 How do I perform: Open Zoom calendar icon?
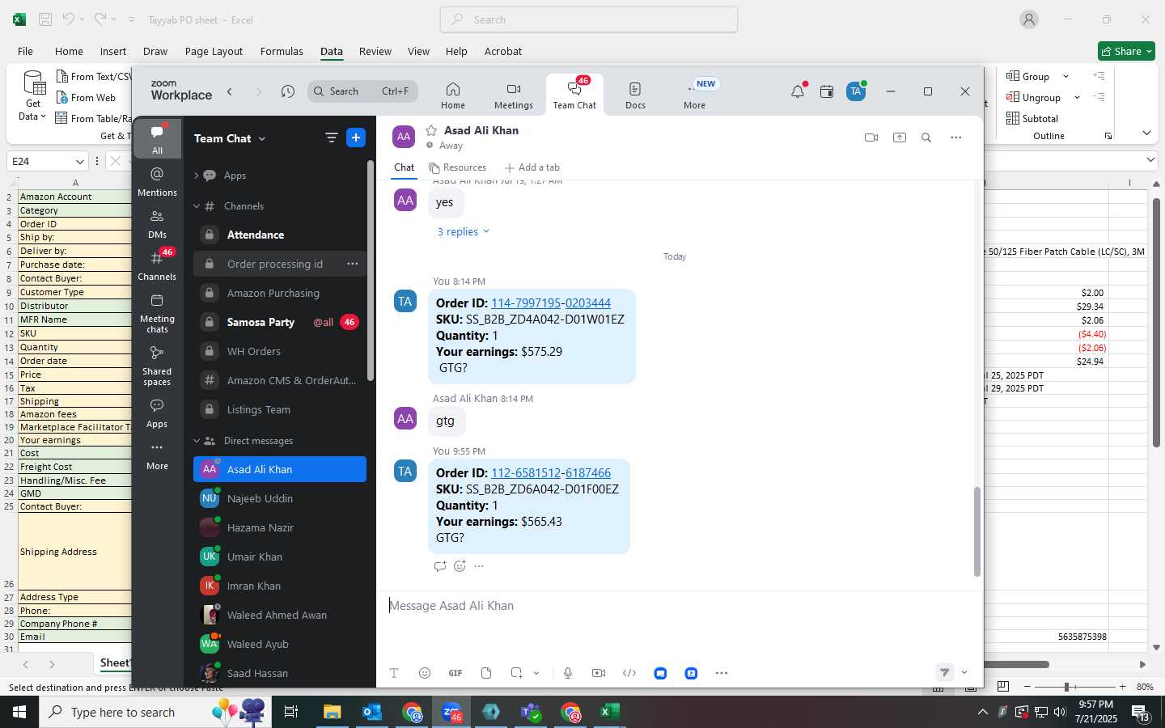click(827, 91)
